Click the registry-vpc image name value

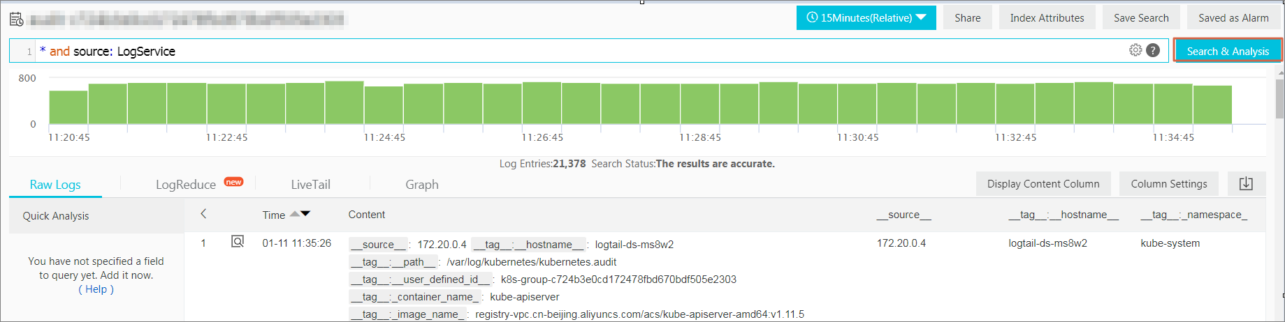[x=639, y=314]
